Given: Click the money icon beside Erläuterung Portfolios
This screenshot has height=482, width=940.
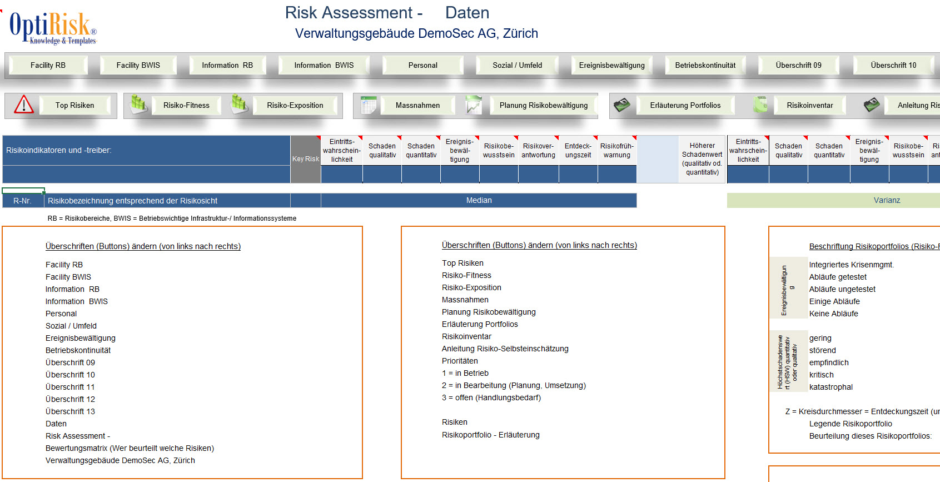Looking at the screenshot, I should tap(622, 105).
